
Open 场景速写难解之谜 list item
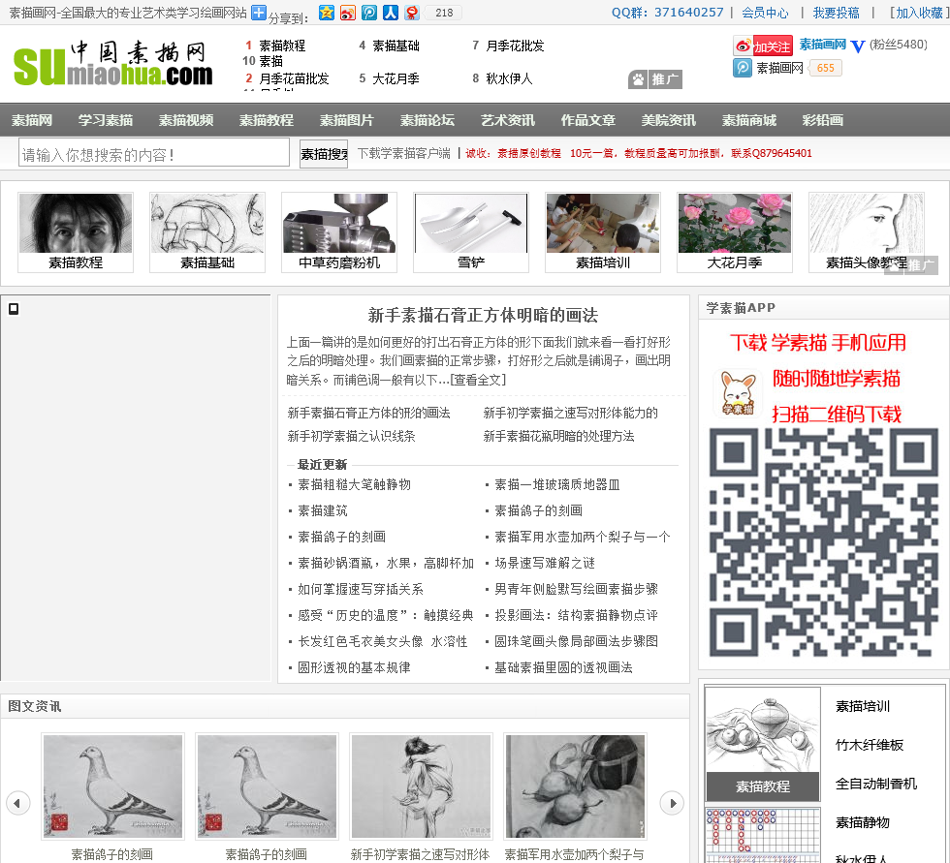[545, 563]
